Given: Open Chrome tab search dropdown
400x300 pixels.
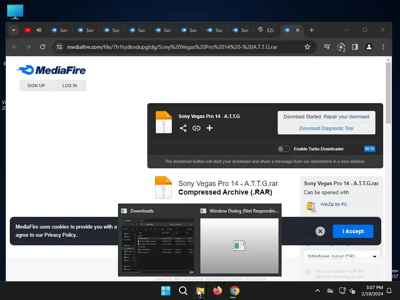Looking at the screenshot, I should (x=14, y=30).
